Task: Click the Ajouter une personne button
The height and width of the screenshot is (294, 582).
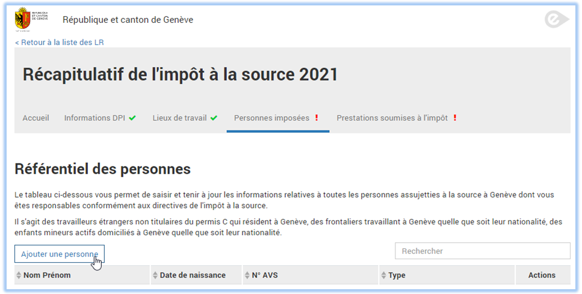Action: tap(60, 254)
